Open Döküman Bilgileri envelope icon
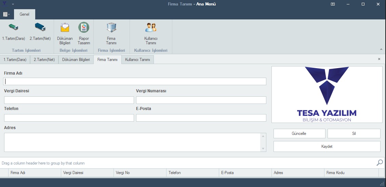 point(65,28)
